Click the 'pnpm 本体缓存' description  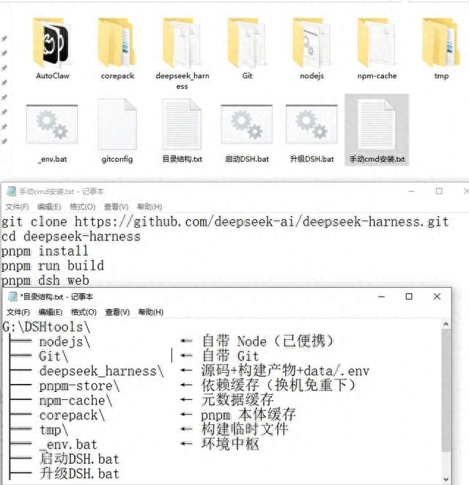[248, 415]
